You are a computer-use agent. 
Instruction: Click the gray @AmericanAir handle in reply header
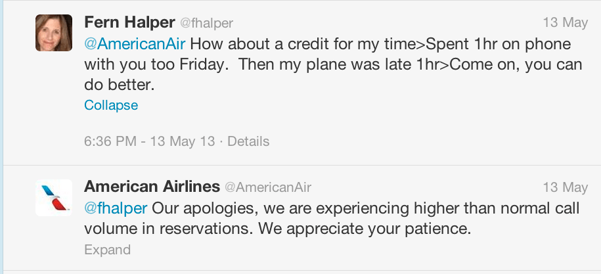coord(268,187)
